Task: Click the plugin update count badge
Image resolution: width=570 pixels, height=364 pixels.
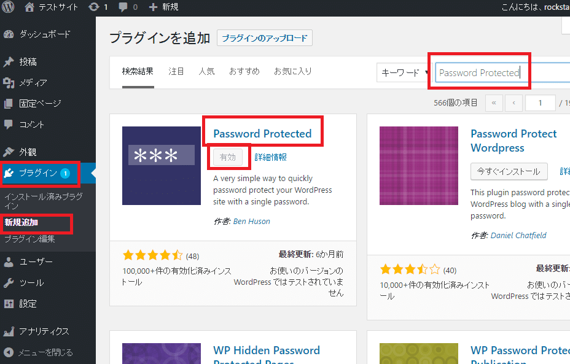Action: click(65, 173)
